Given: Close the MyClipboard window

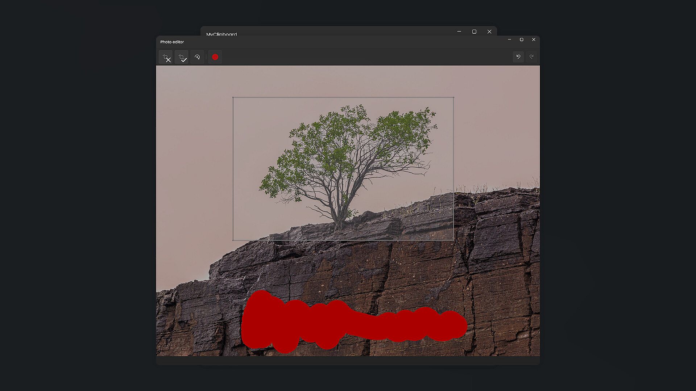Looking at the screenshot, I should pyautogui.click(x=489, y=32).
